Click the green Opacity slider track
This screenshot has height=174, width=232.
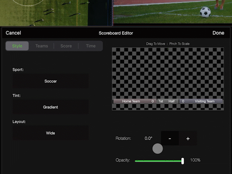(158, 160)
